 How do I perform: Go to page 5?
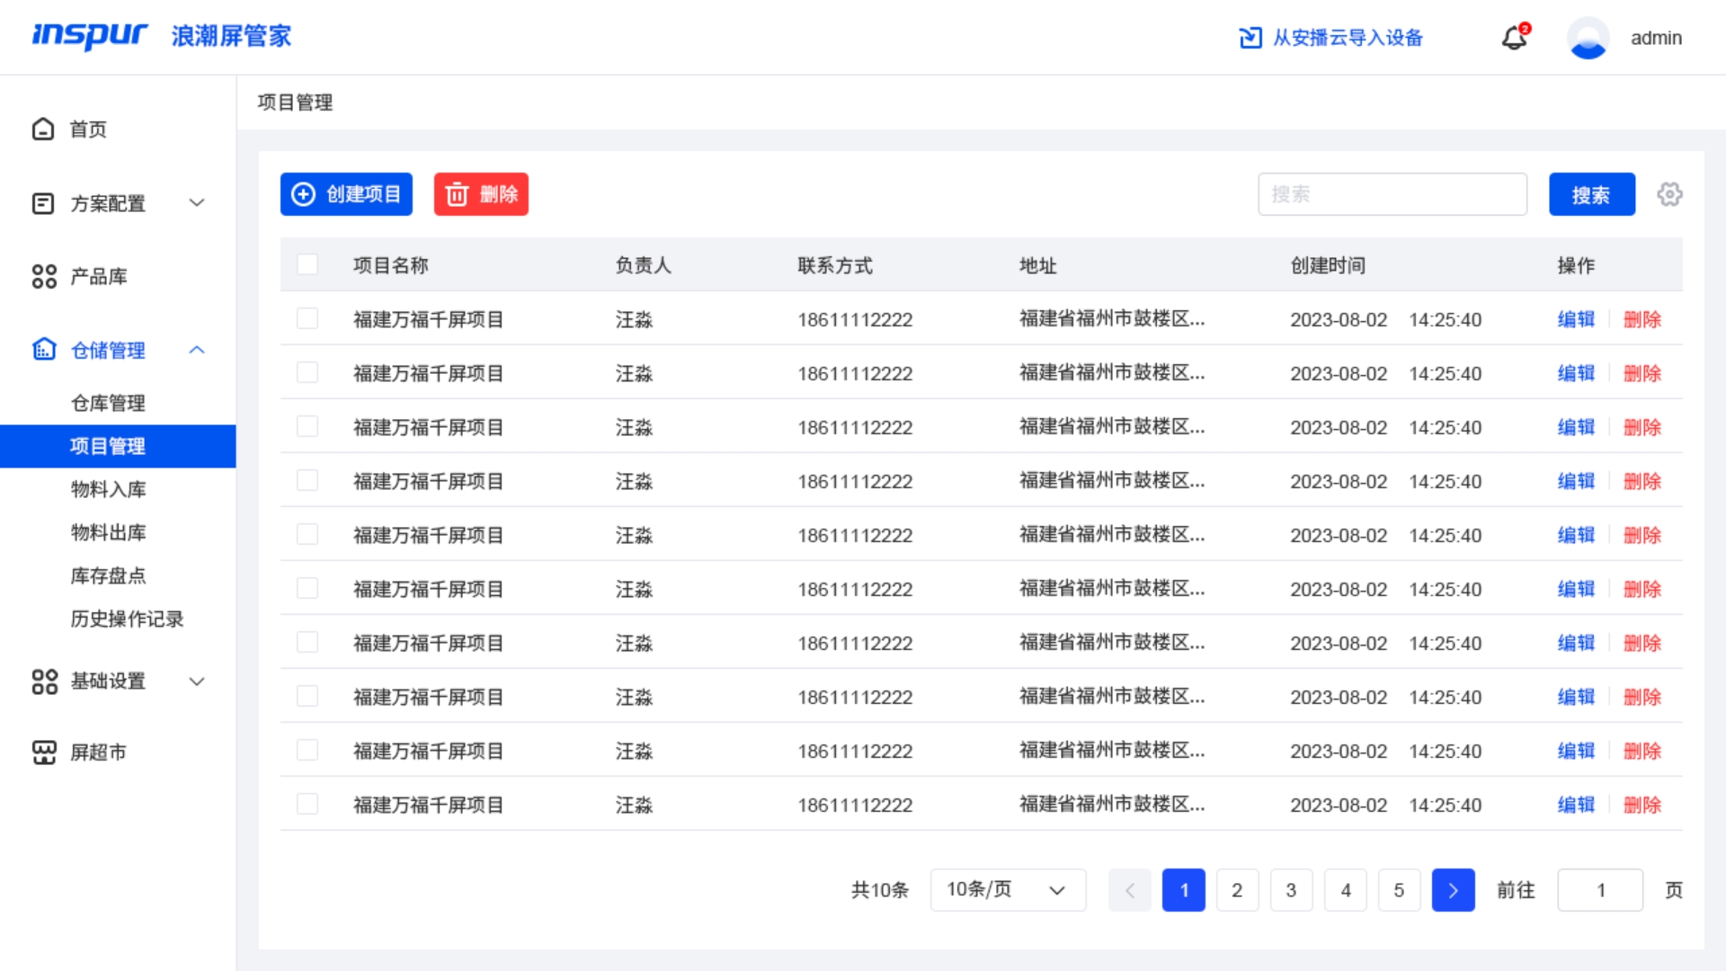(1399, 890)
